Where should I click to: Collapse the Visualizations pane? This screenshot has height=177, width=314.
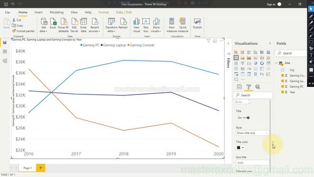[x=270, y=43]
